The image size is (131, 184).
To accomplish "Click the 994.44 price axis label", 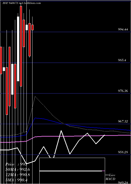I will pyautogui.click(x=123, y=29).
